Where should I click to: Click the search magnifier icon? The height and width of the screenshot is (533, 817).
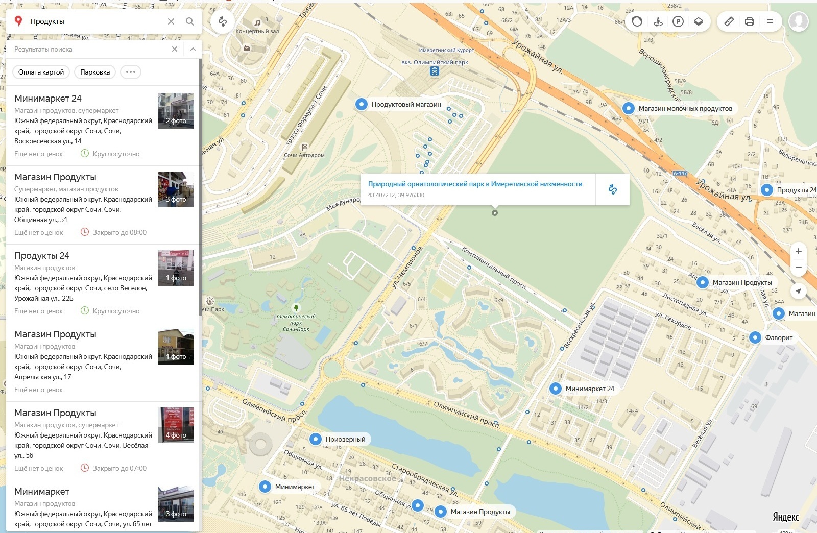pos(190,21)
